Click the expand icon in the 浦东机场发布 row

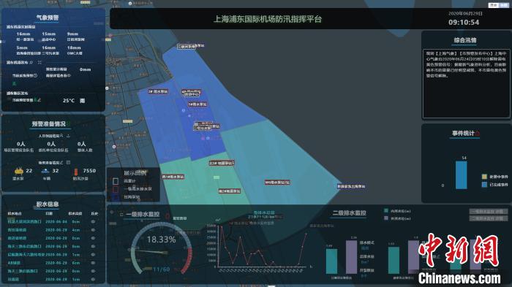39,62
